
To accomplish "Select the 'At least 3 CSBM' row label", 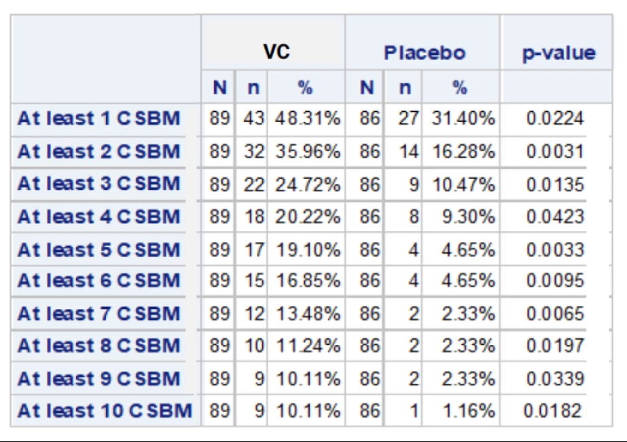I will tap(99, 184).
